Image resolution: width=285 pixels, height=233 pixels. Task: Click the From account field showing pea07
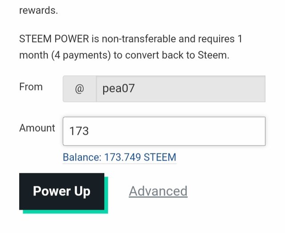point(181,89)
